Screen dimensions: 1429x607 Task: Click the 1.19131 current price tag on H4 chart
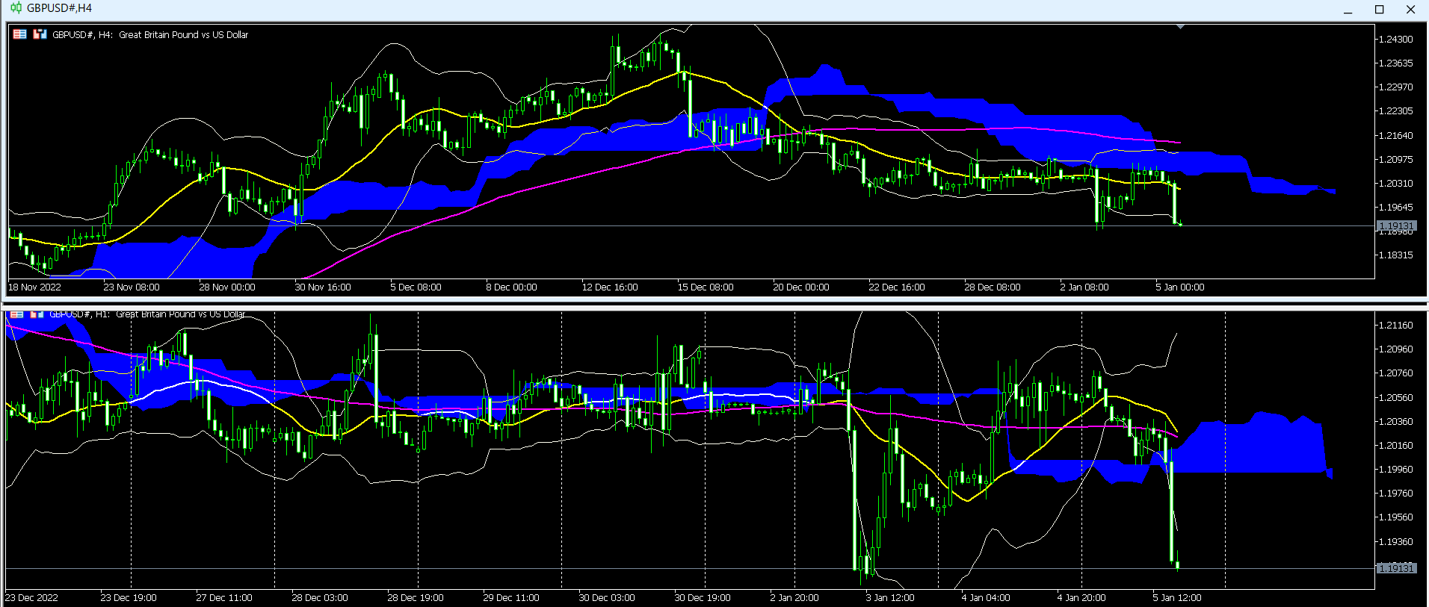coord(1396,225)
